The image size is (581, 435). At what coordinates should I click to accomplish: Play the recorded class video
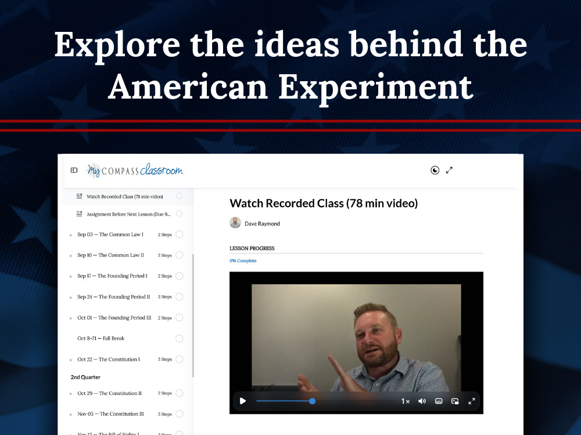tap(243, 401)
